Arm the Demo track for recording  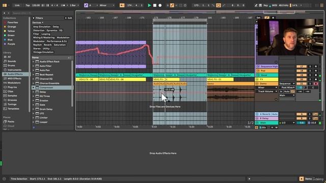316,83
